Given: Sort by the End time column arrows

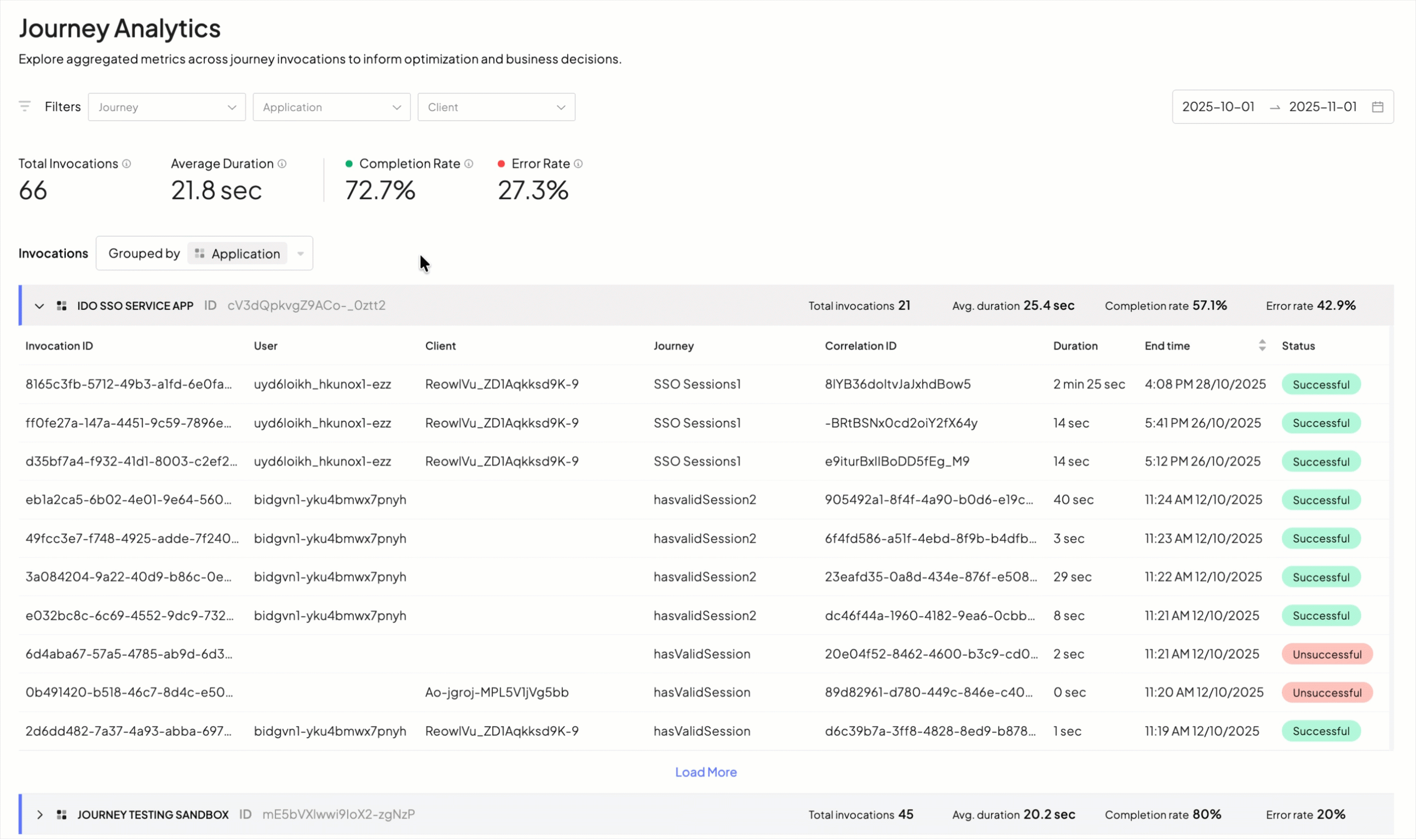Looking at the screenshot, I should tap(1262, 346).
